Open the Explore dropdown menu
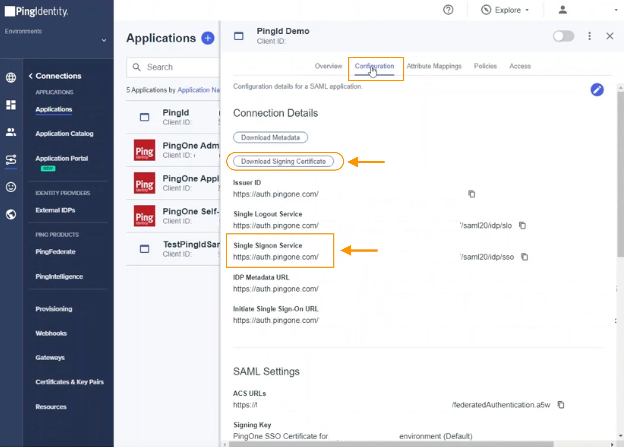The image size is (624, 447). [505, 10]
